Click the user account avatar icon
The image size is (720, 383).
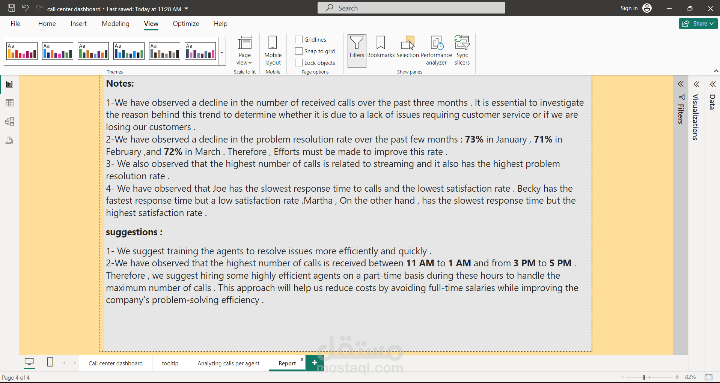(647, 8)
